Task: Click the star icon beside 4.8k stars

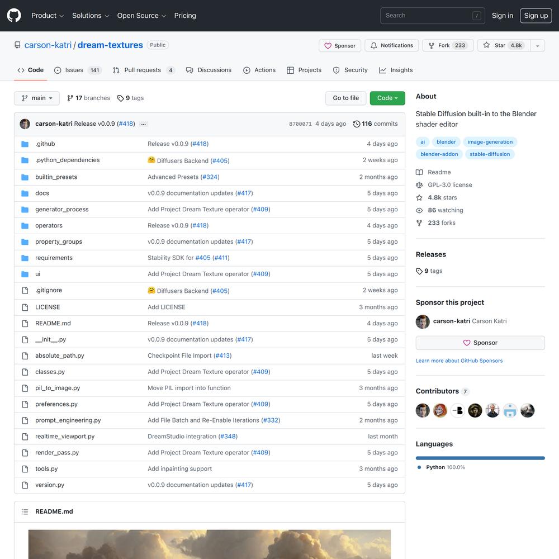Action: (x=419, y=197)
